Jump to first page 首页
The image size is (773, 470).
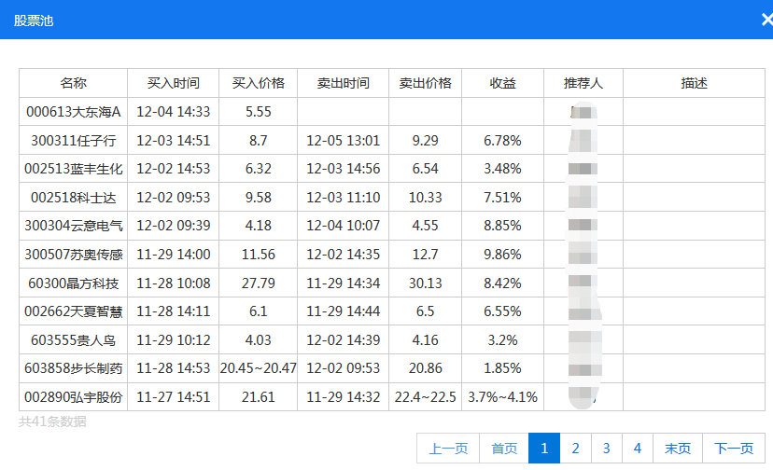point(504,449)
